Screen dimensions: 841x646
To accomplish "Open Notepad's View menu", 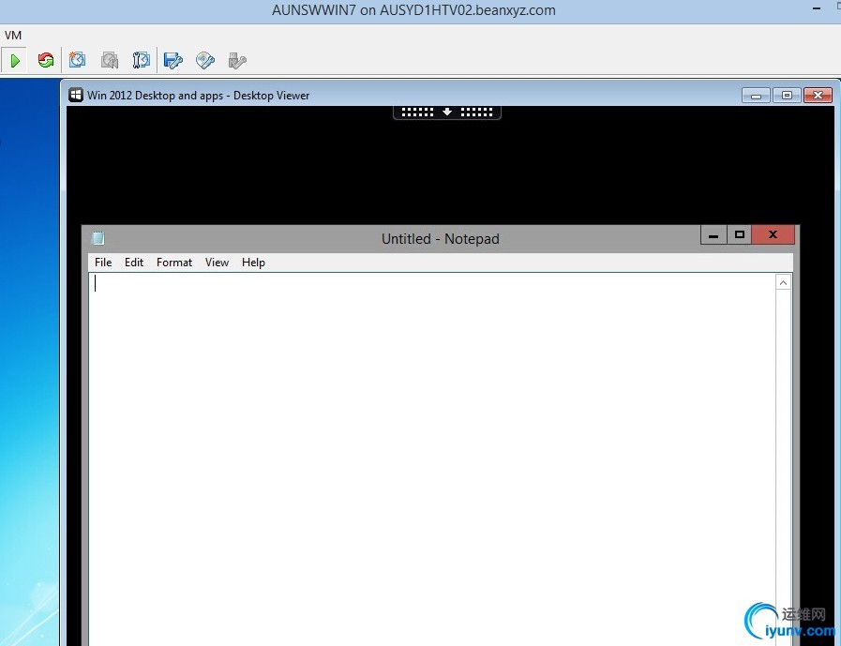I will coord(217,263).
